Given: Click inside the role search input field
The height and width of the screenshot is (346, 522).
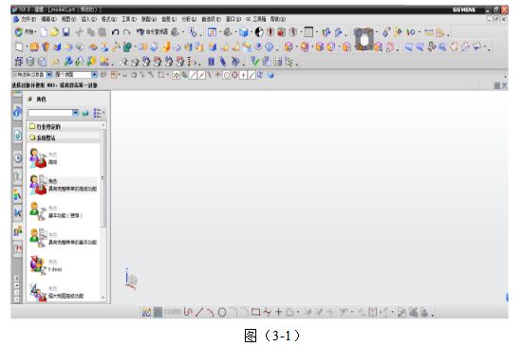Looking at the screenshot, I should [x=50, y=113].
